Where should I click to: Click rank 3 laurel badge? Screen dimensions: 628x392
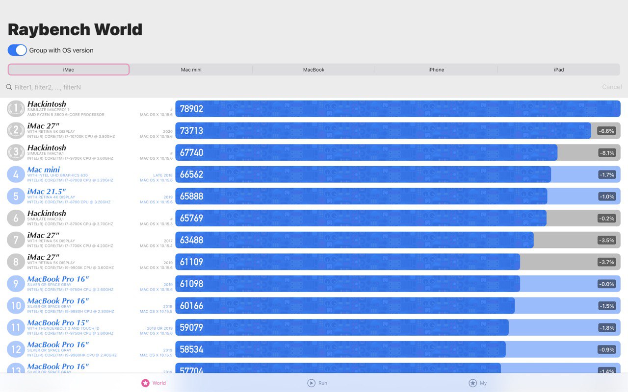click(16, 152)
